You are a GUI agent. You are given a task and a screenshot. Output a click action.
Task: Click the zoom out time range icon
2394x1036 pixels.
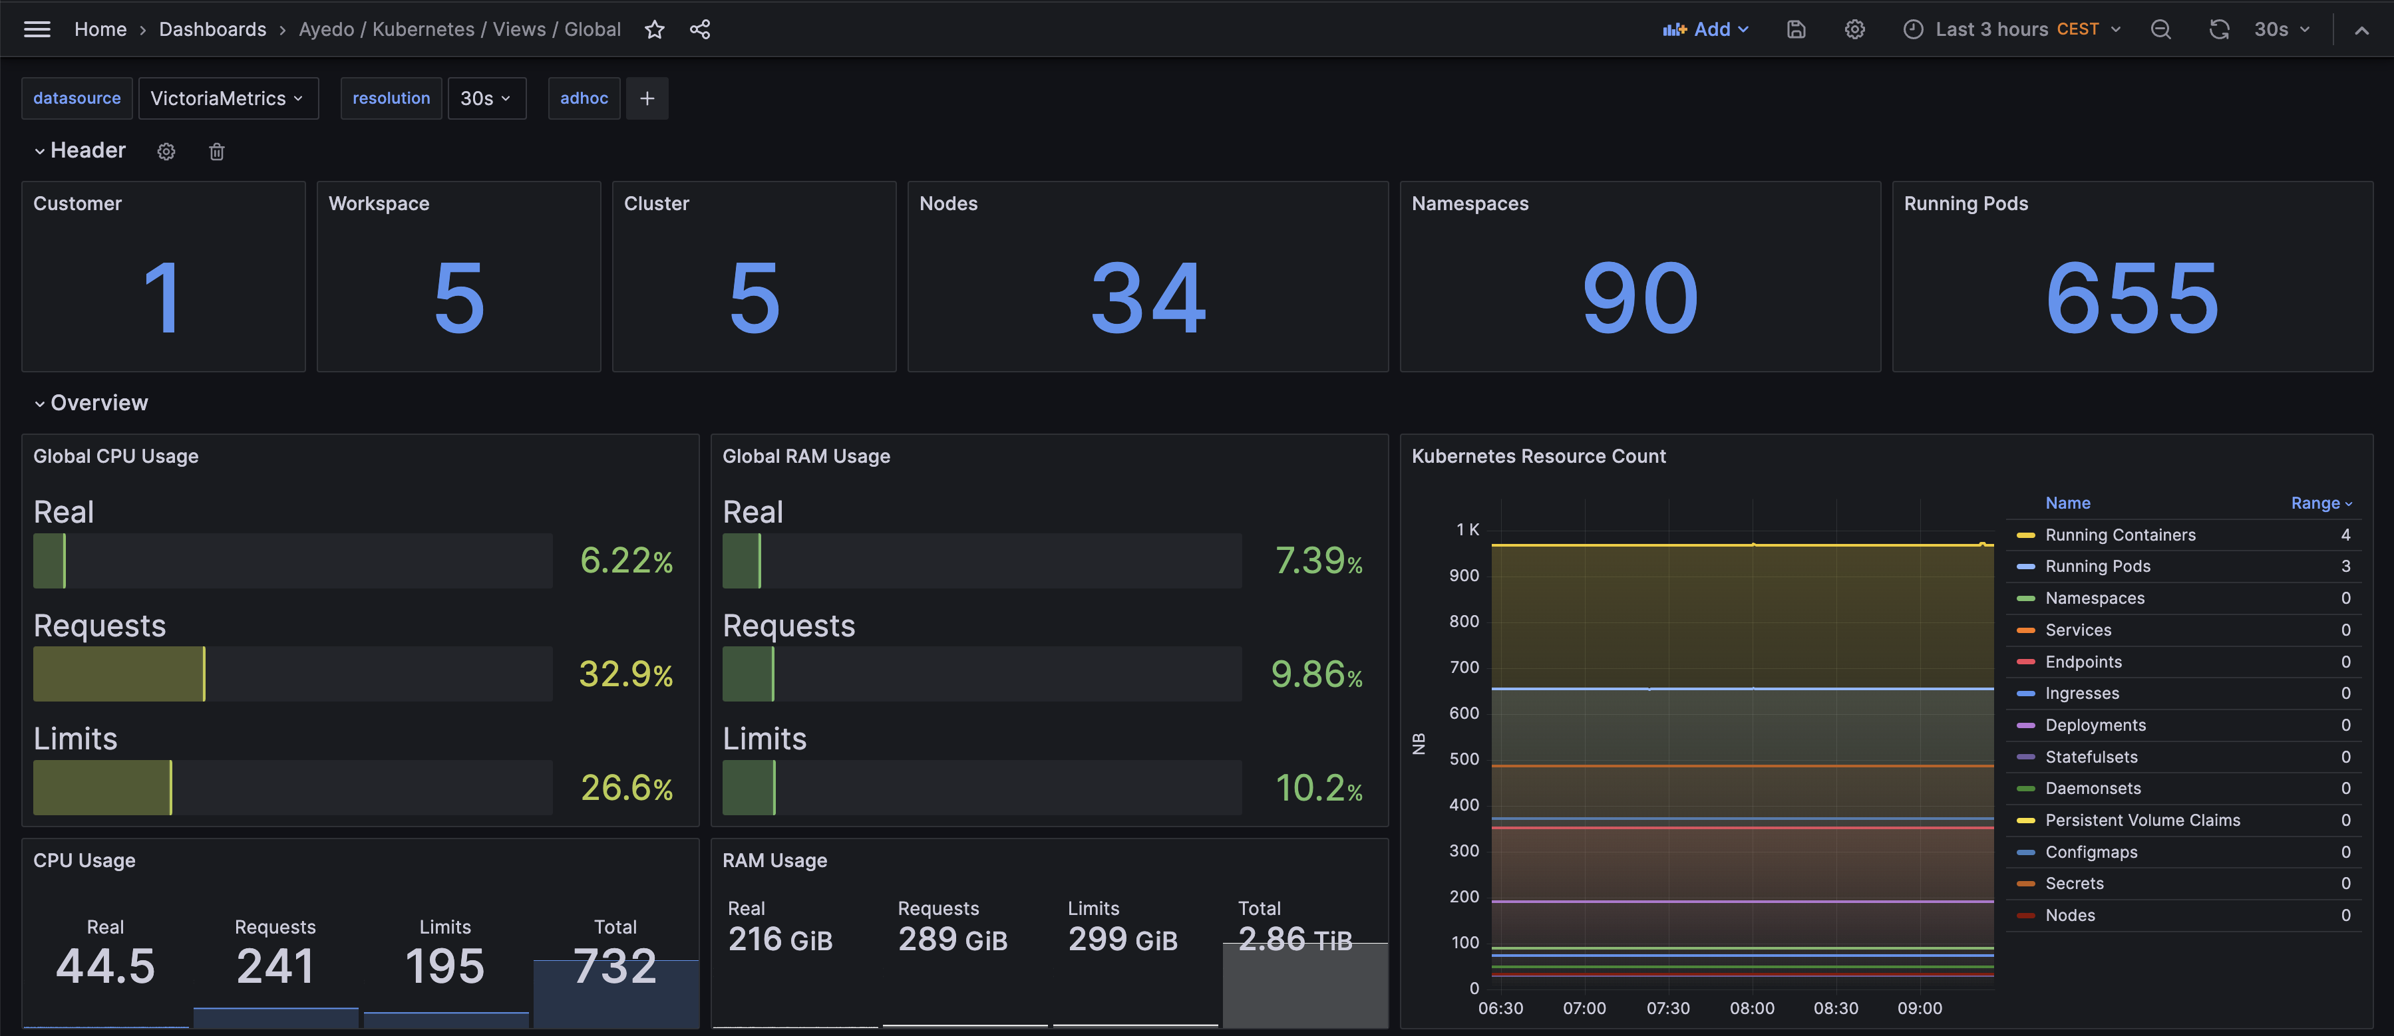click(x=2160, y=29)
